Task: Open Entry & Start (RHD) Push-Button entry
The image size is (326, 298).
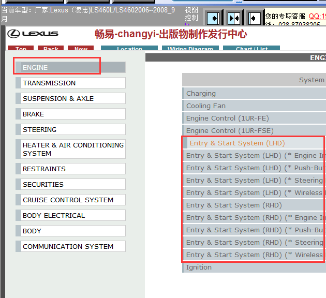Action: click(254, 230)
